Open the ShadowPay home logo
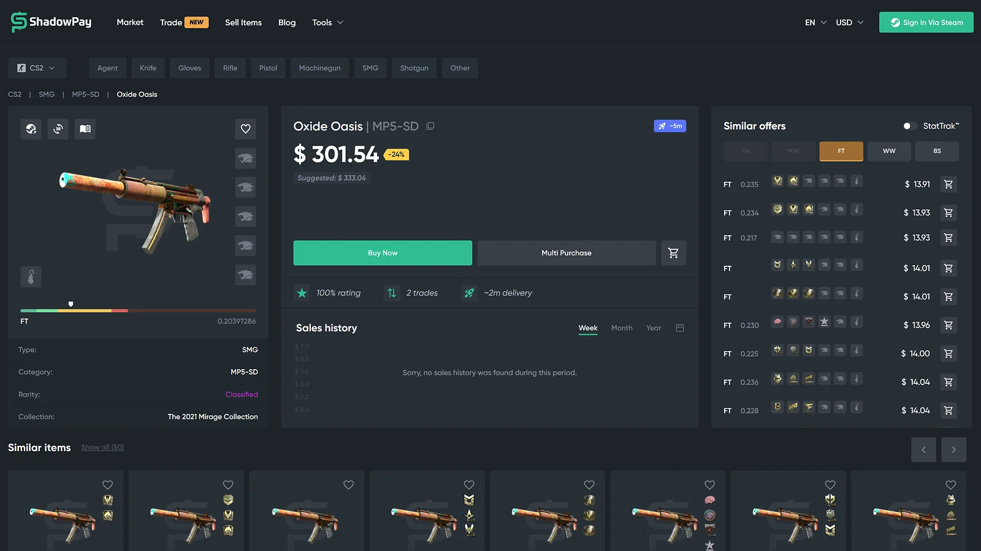981x551 pixels. [52, 22]
